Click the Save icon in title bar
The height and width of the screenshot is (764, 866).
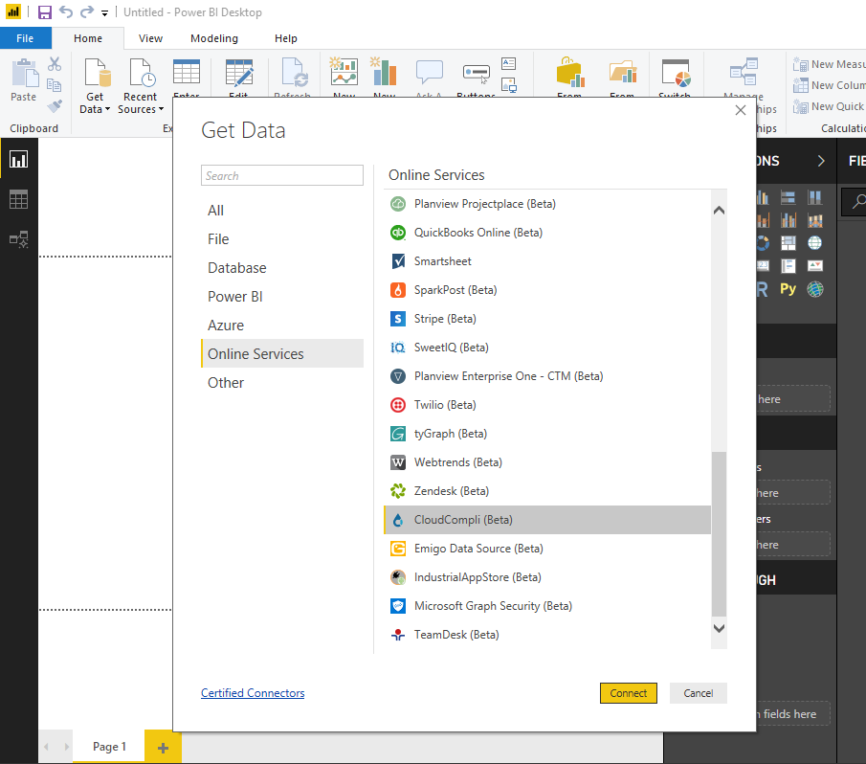[x=45, y=12]
